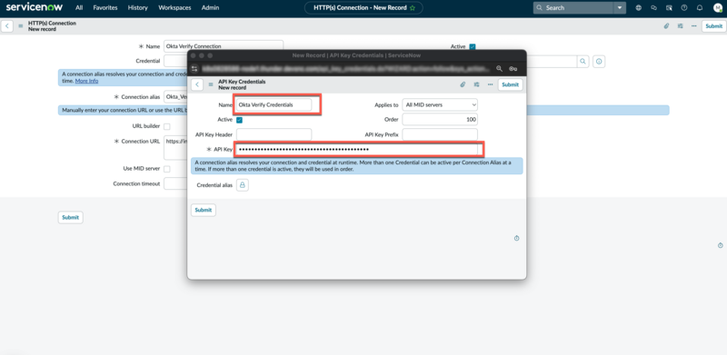
Task: Open API Key Credentials form context menu
Action: [211, 84]
